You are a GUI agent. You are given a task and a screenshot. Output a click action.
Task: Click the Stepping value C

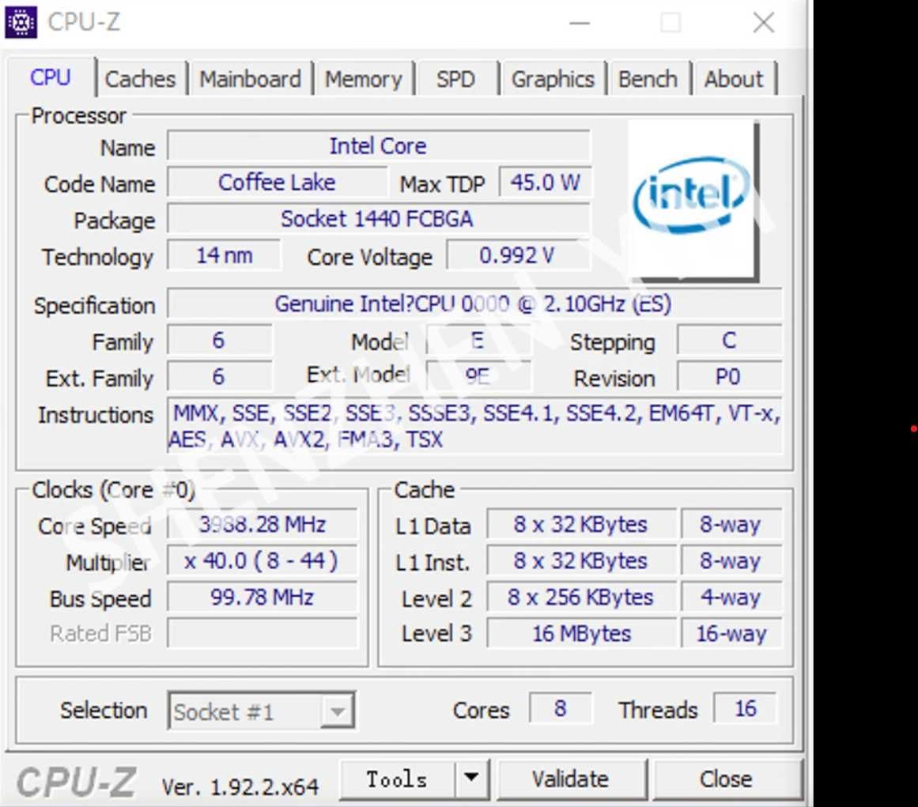[730, 340]
